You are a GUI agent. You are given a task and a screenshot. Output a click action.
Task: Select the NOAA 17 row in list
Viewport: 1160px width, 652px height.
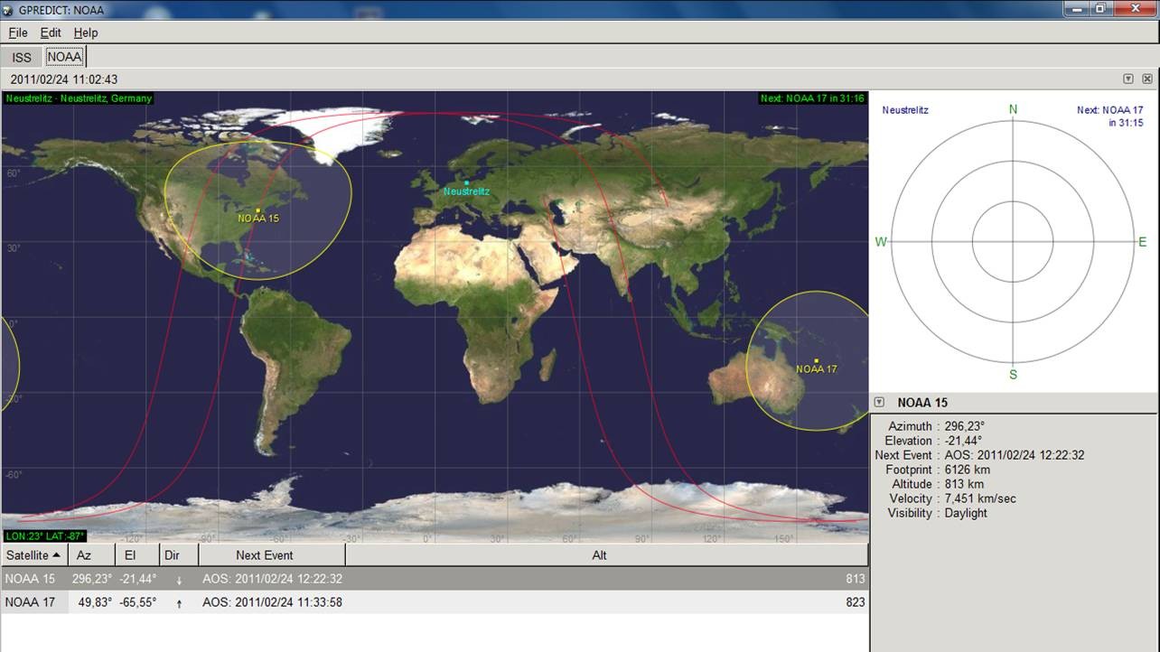[435, 602]
